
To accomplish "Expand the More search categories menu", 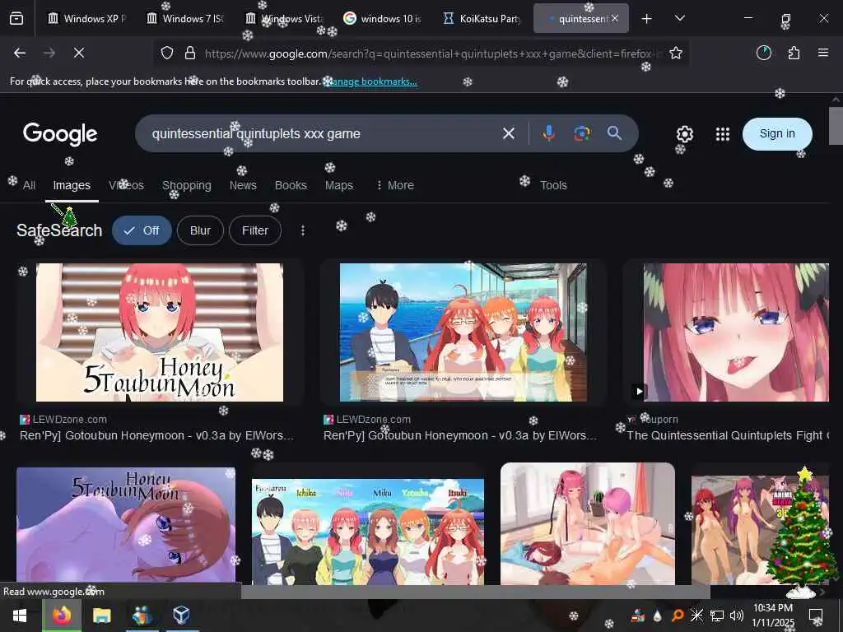I will pos(395,185).
